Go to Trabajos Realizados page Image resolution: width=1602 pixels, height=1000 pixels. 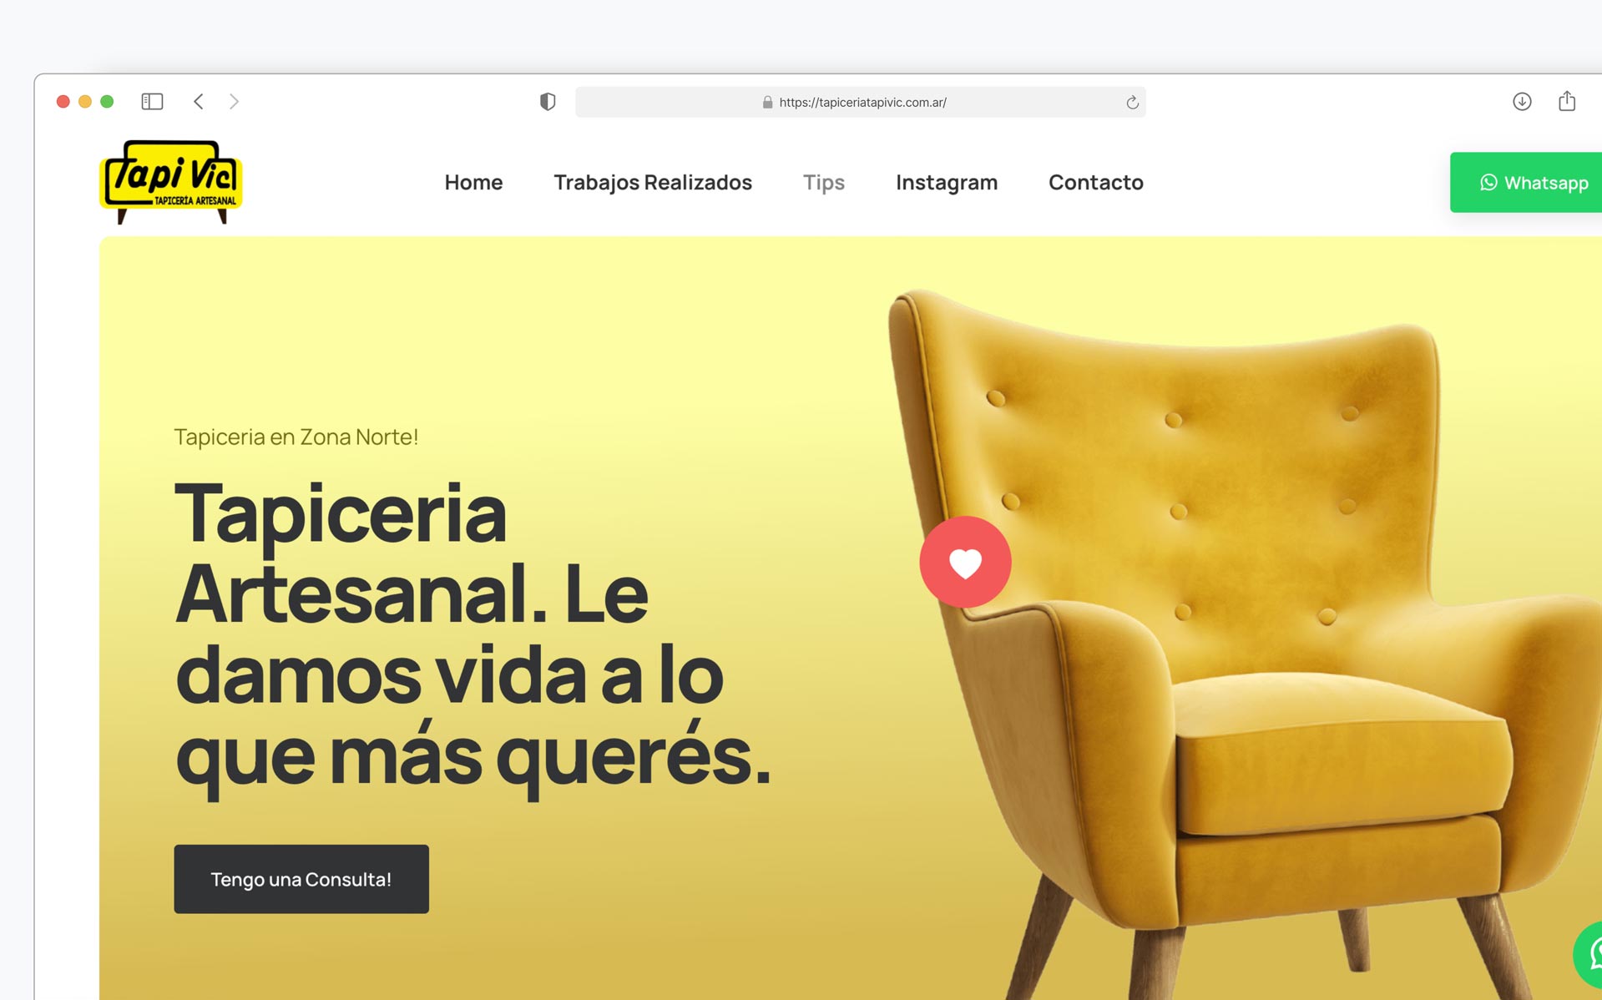point(653,182)
